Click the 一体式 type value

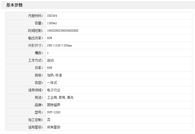tap(52, 83)
